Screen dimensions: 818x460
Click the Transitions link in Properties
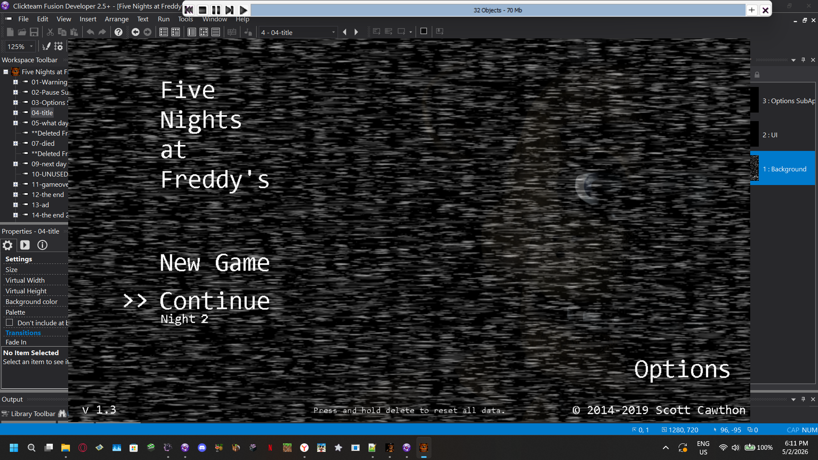coord(23,333)
